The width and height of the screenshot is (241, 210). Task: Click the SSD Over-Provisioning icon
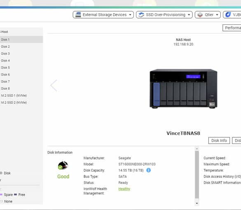point(141,14)
